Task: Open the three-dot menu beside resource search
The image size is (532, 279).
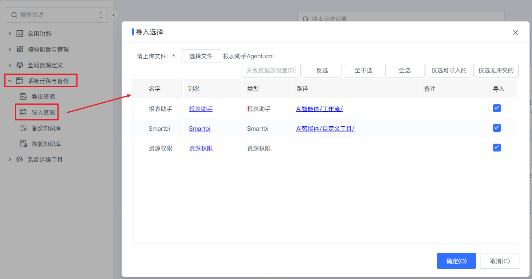Action: pyautogui.click(x=101, y=15)
